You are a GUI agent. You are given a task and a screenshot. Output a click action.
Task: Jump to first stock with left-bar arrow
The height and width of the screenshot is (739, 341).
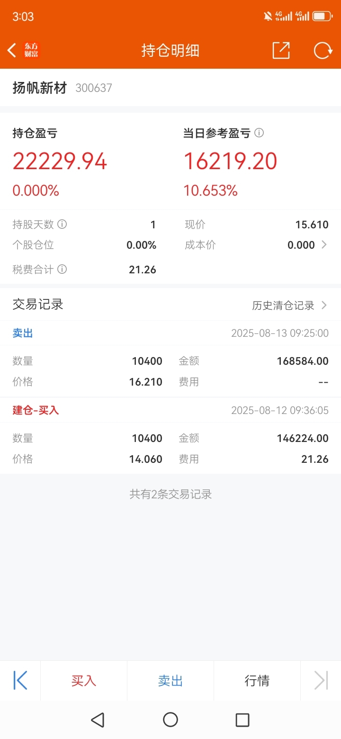pos(20,681)
